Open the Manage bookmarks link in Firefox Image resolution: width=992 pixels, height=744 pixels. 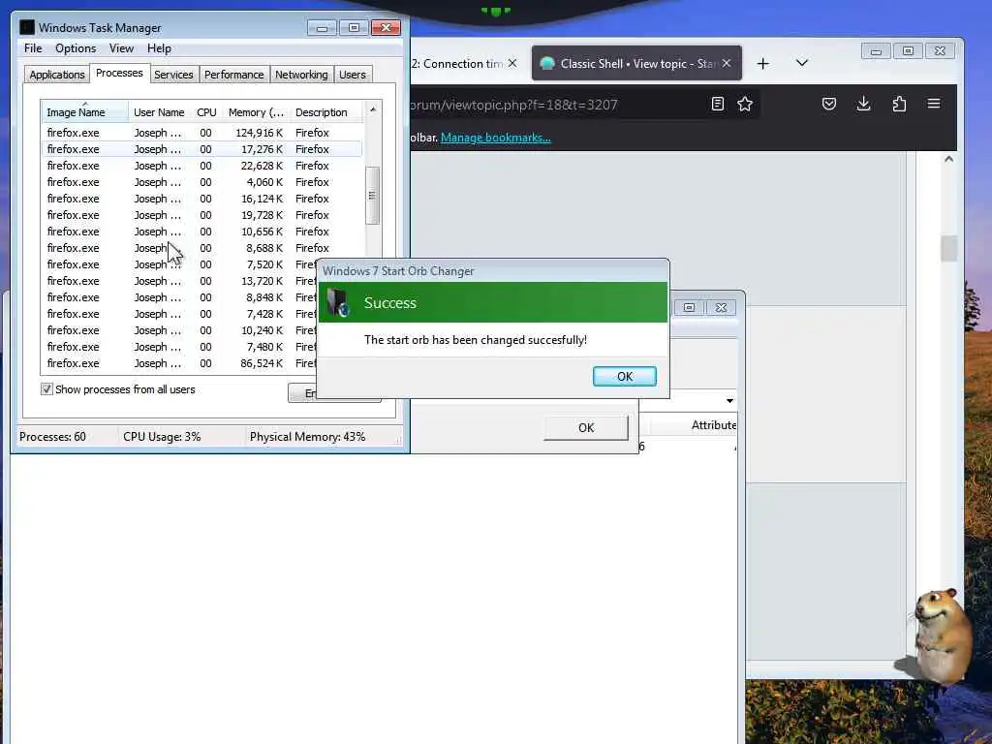495,138
